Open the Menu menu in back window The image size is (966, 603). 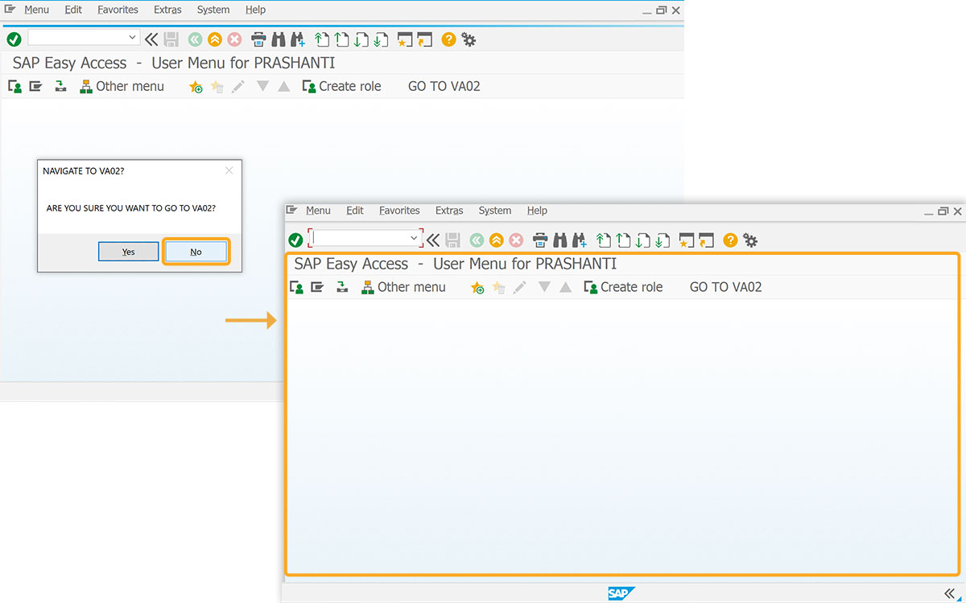pyautogui.click(x=36, y=10)
